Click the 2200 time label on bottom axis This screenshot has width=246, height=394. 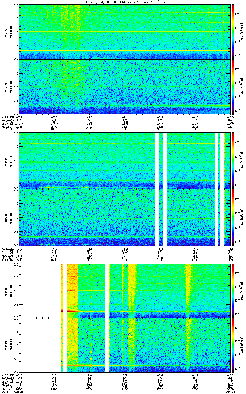(x=160, y=389)
